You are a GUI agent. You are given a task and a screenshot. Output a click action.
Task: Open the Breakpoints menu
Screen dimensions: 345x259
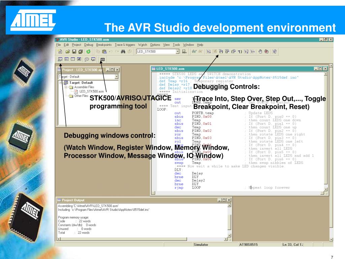tap(104, 45)
